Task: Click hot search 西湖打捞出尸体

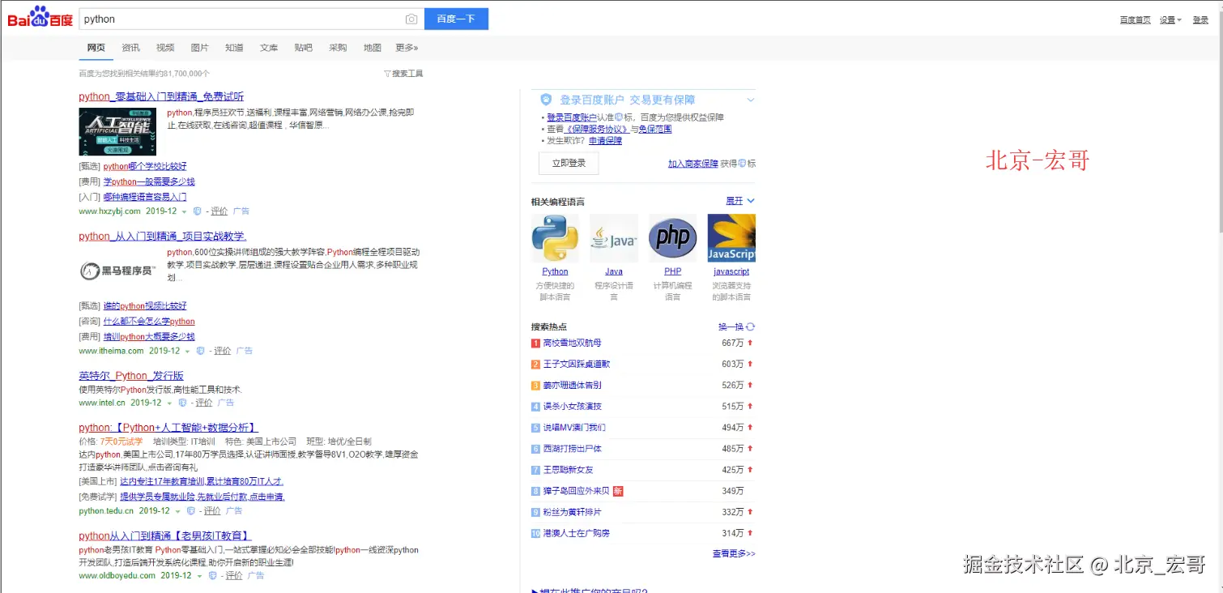Action: tap(572, 449)
